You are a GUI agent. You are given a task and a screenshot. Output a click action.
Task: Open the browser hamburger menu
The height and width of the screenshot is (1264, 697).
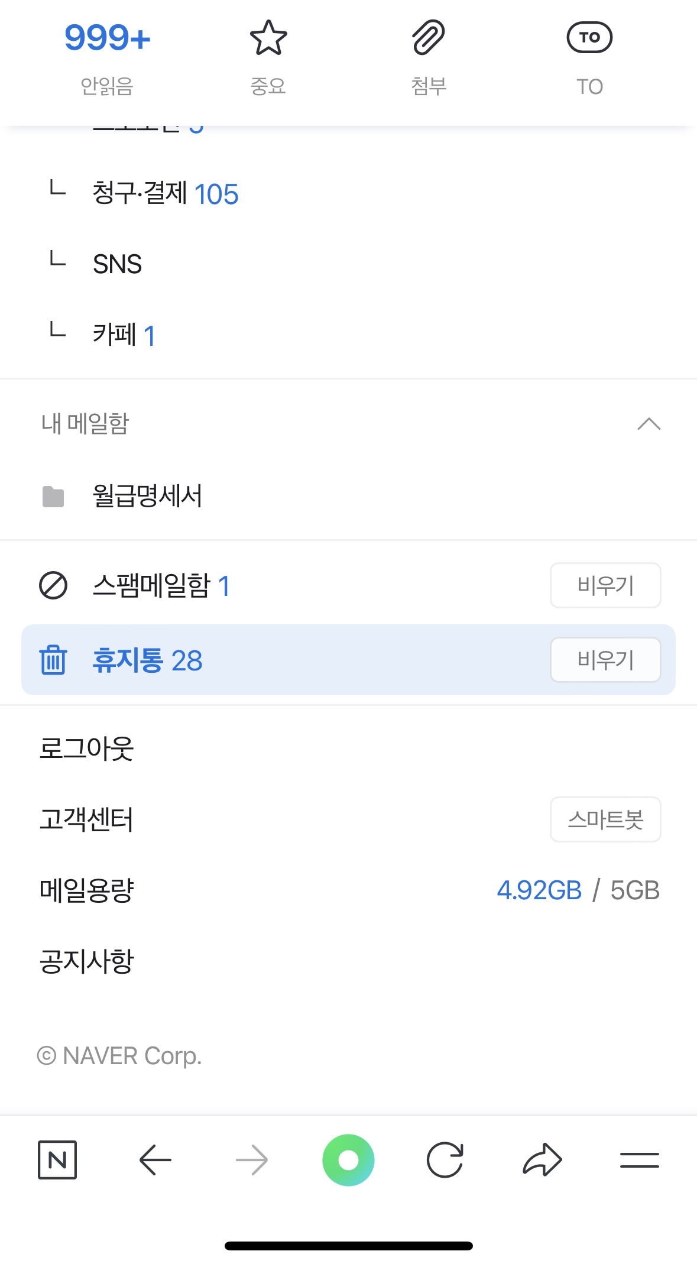(639, 1160)
